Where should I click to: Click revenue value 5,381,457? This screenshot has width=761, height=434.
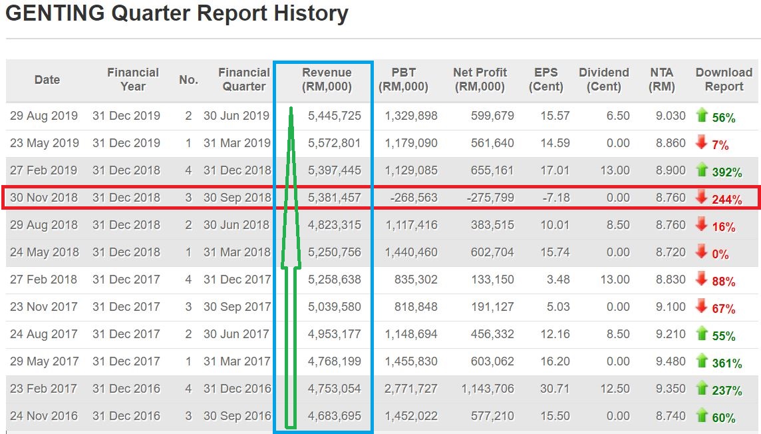click(335, 197)
